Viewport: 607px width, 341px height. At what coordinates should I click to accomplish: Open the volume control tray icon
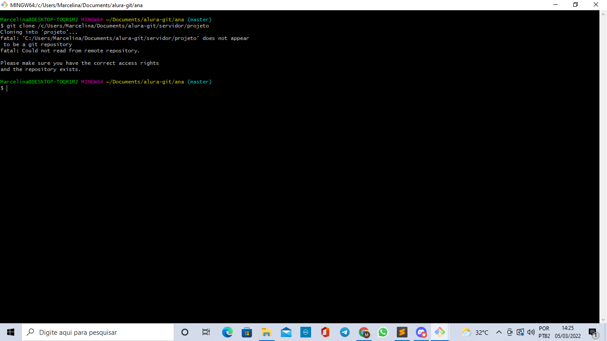click(x=531, y=332)
